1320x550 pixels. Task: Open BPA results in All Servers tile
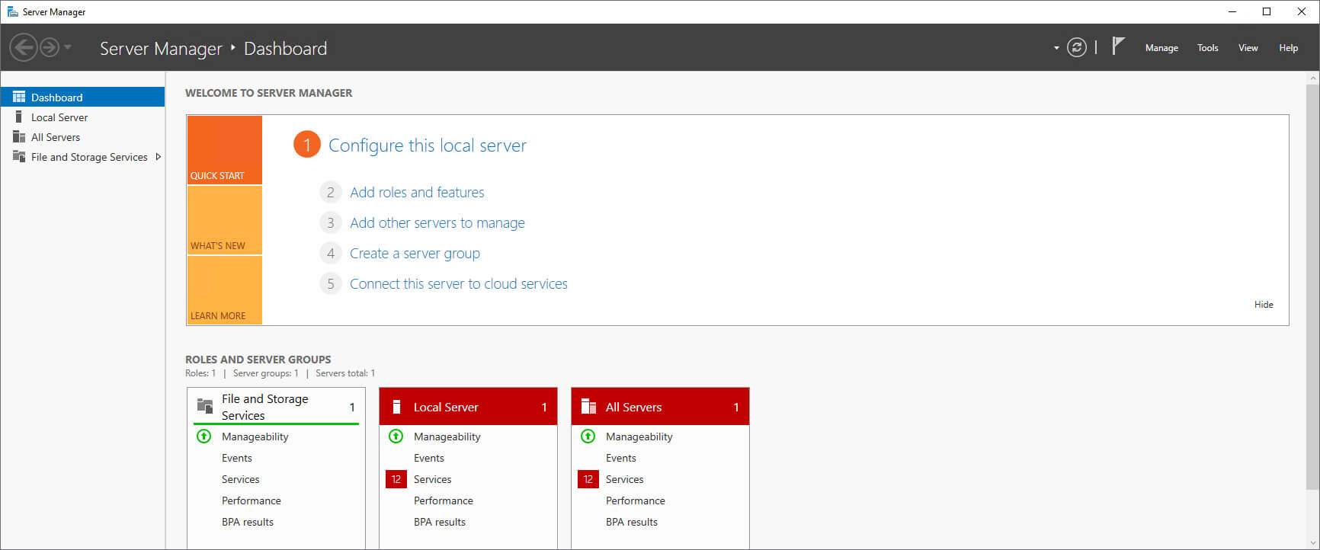[x=631, y=522]
